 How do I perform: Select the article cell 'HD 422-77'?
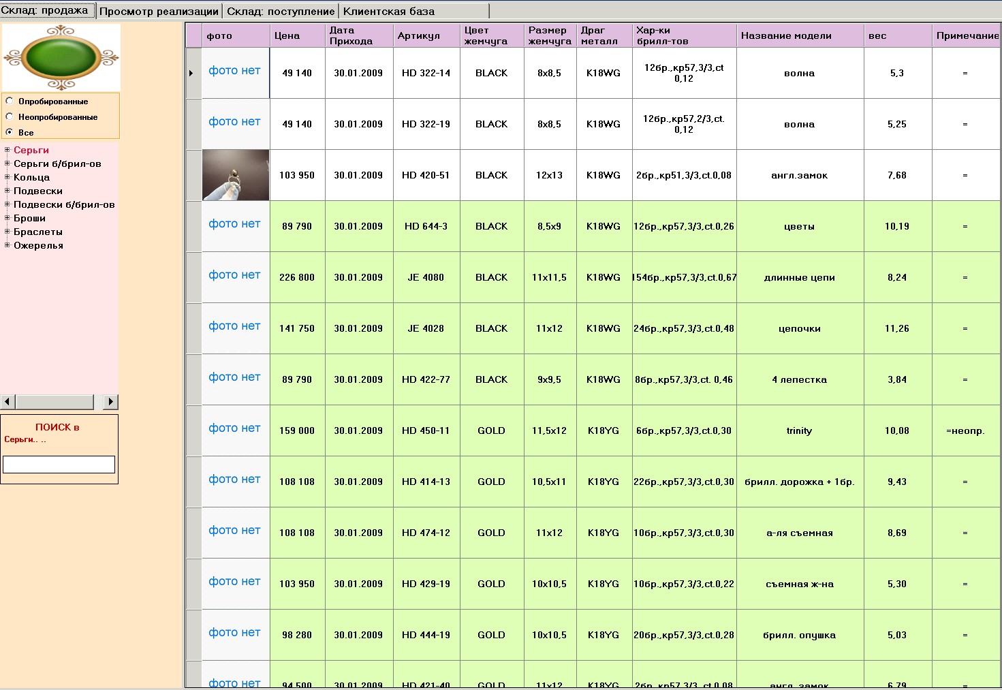426,379
